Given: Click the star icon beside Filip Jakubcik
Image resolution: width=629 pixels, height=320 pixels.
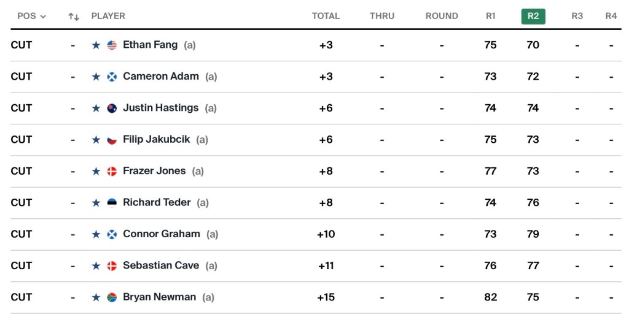Looking at the screenshot, I should tap(96, 140).
